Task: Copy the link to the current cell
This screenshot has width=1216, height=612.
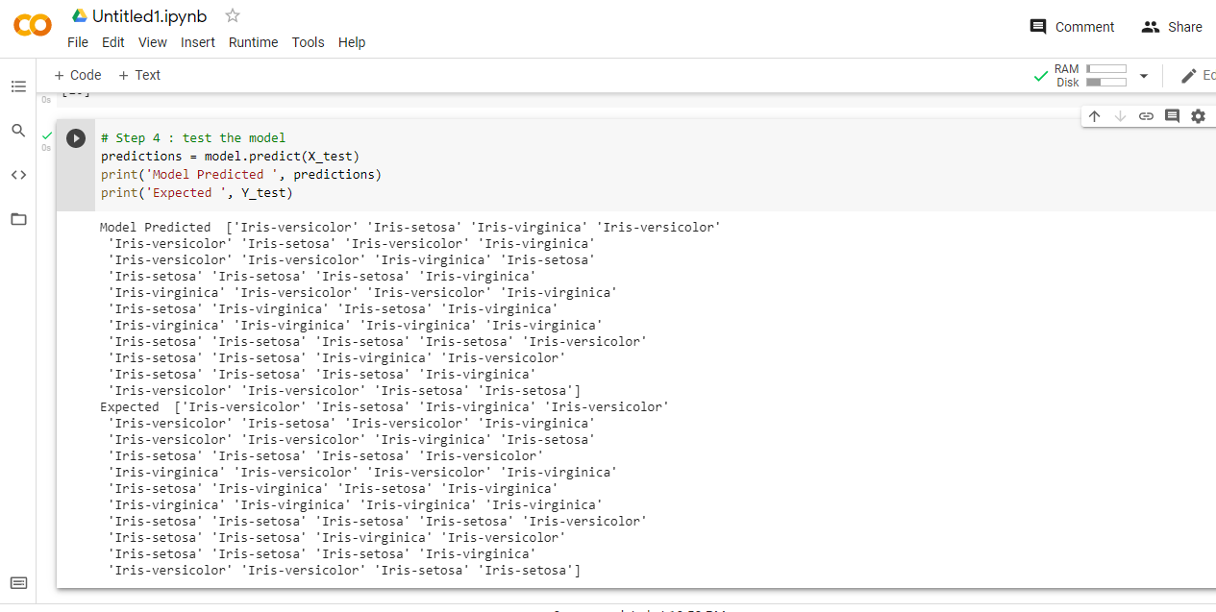Action: pyautogui.click(x=1146, y=115)
